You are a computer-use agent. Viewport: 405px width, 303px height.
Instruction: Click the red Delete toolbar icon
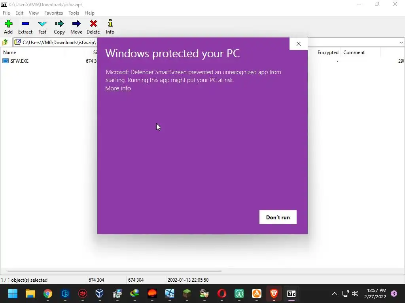93,24
